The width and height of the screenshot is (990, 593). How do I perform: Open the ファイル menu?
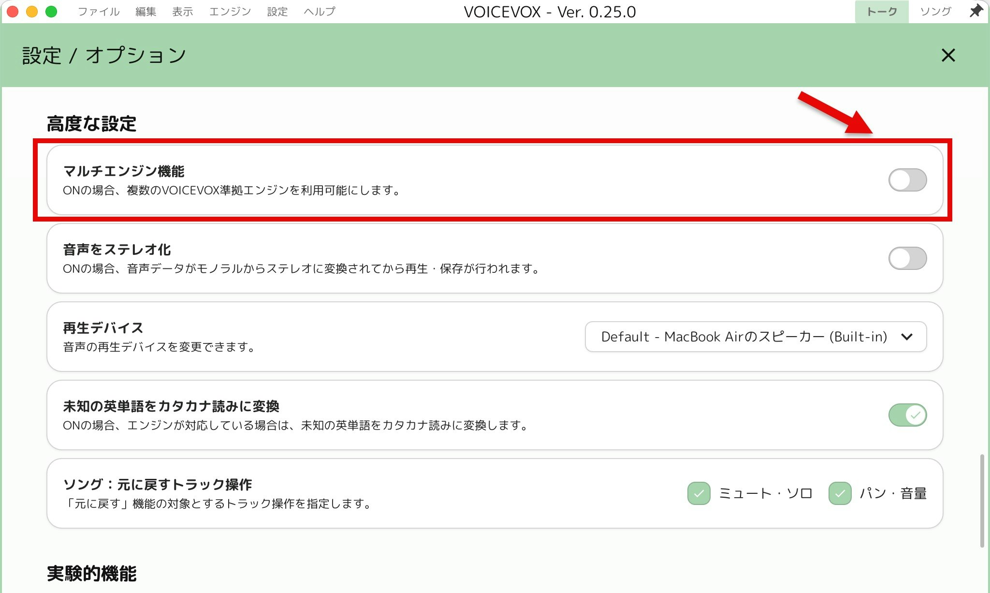click(x=99, y=12)
